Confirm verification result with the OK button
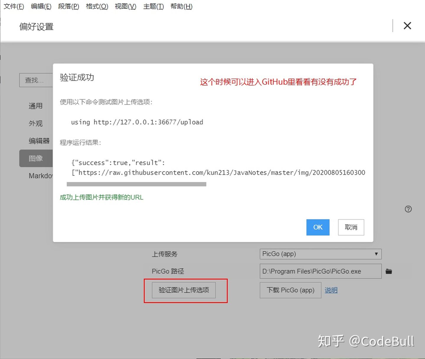Screen dimensions: 425x359 coord(318,227)
